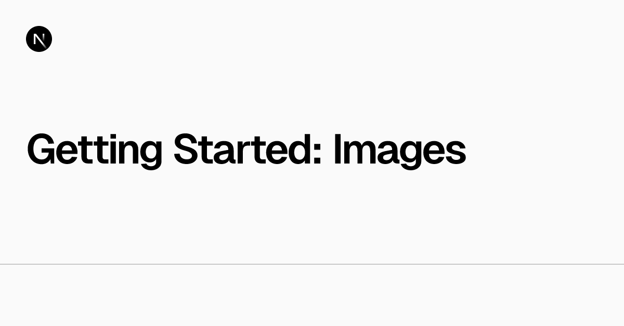This screenshot has height=326, width=624.
Task: Click the capital "I" in "Images"
Action: (337, 150)
